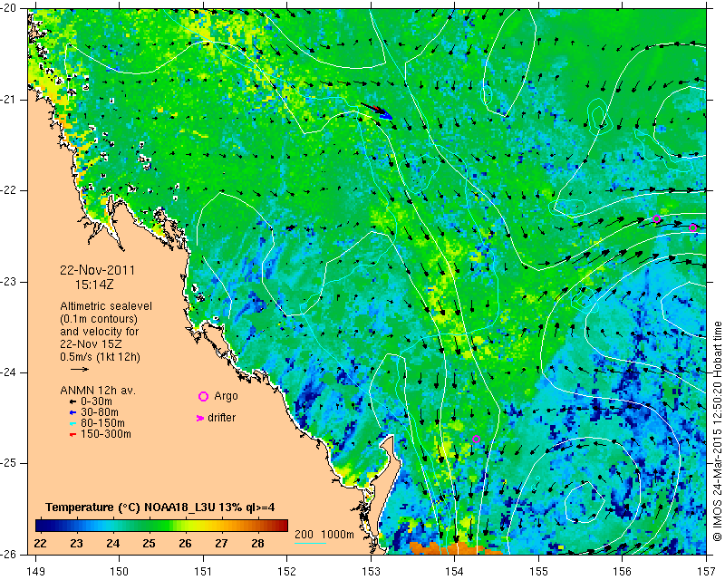Select the Argo float marker nearest the right edge
Screen dimensions: 725x580
pos(692,227)
